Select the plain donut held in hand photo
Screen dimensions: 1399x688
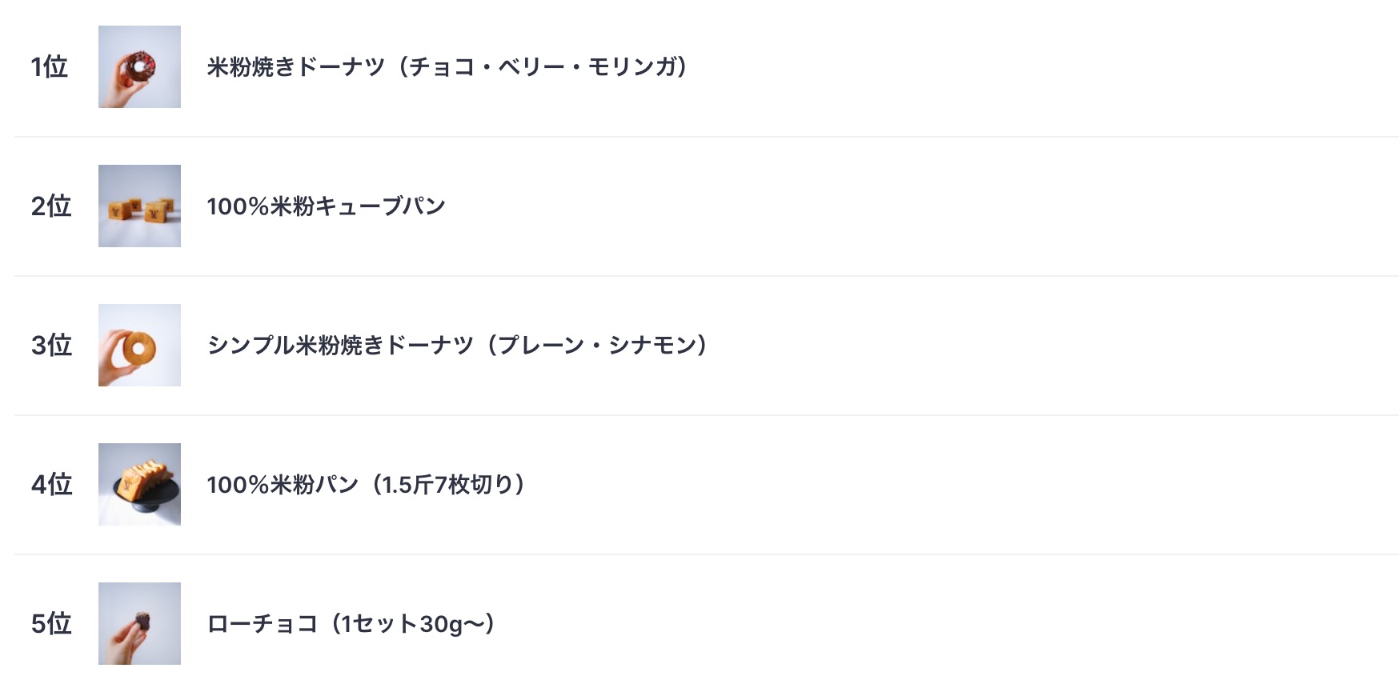(139, 345)
